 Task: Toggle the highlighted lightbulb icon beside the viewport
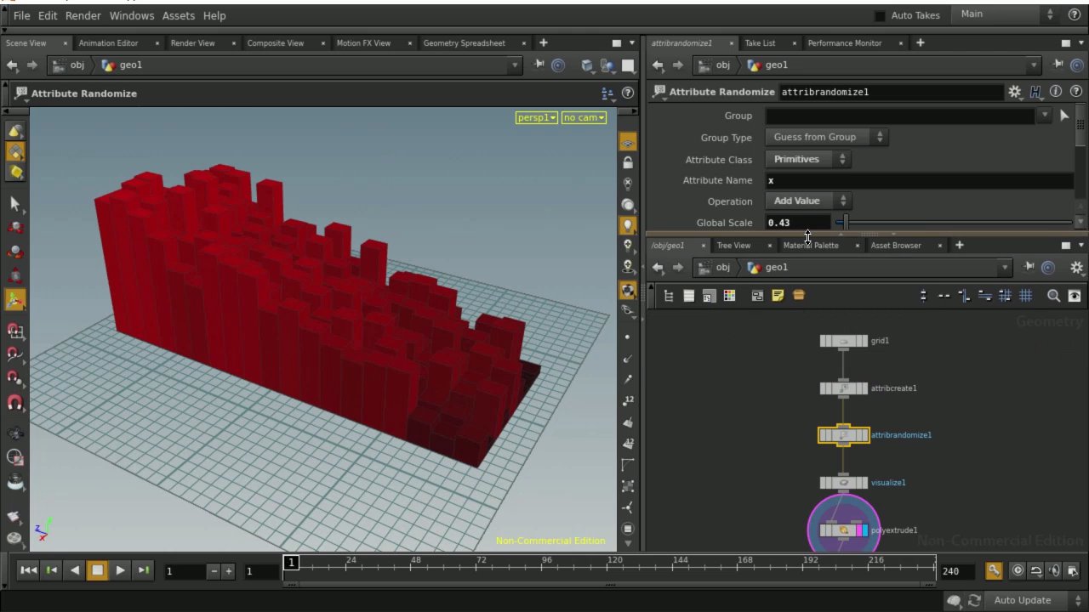coord(628,224)
